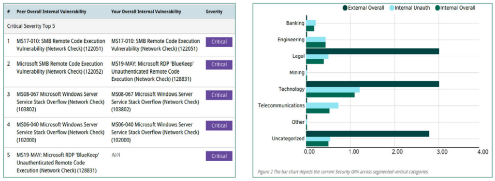Click the Critical badge for row 5
495x181 pixels.
coord(219,156)
